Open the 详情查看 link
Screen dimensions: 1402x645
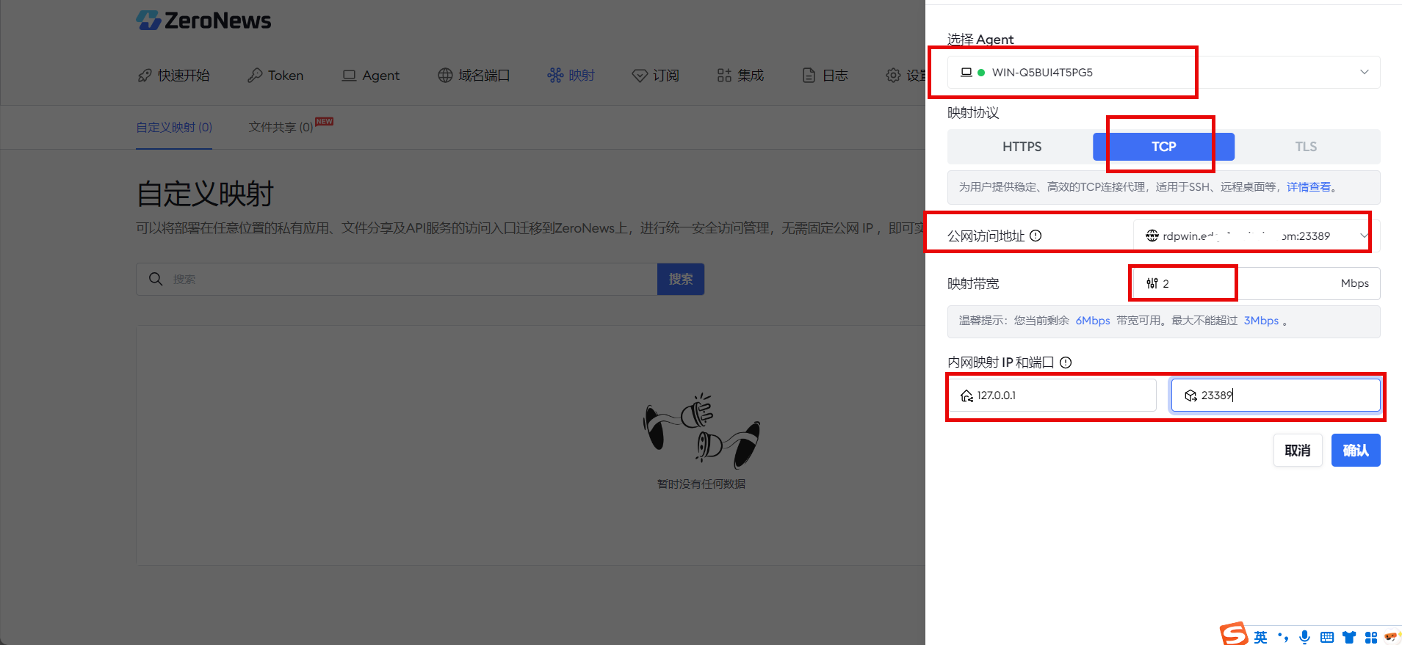pyautogui.click(x=1309, y=187)
